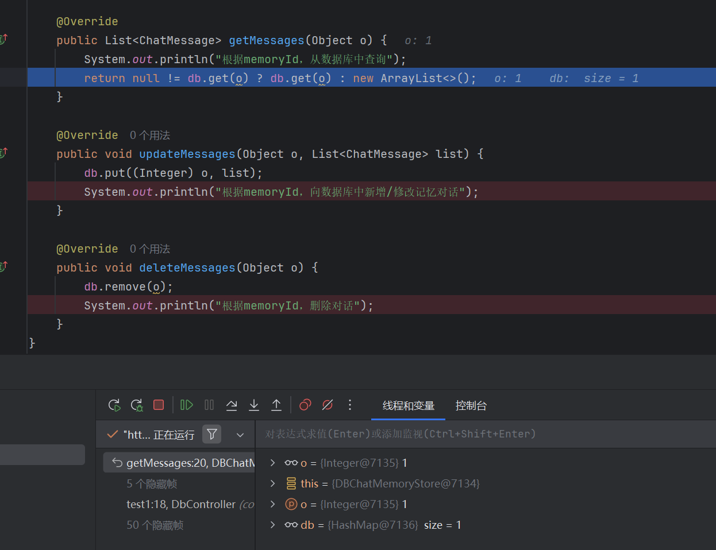The height and width of the screenshot is (550, 716).
Task: Click the 删除对话 println breakpoint line
Action: (371, 305)
